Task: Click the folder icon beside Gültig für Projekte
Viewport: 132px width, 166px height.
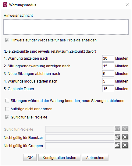Action: click(117, 129)
